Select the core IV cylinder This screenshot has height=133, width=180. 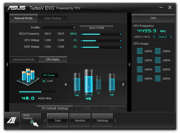77,82
